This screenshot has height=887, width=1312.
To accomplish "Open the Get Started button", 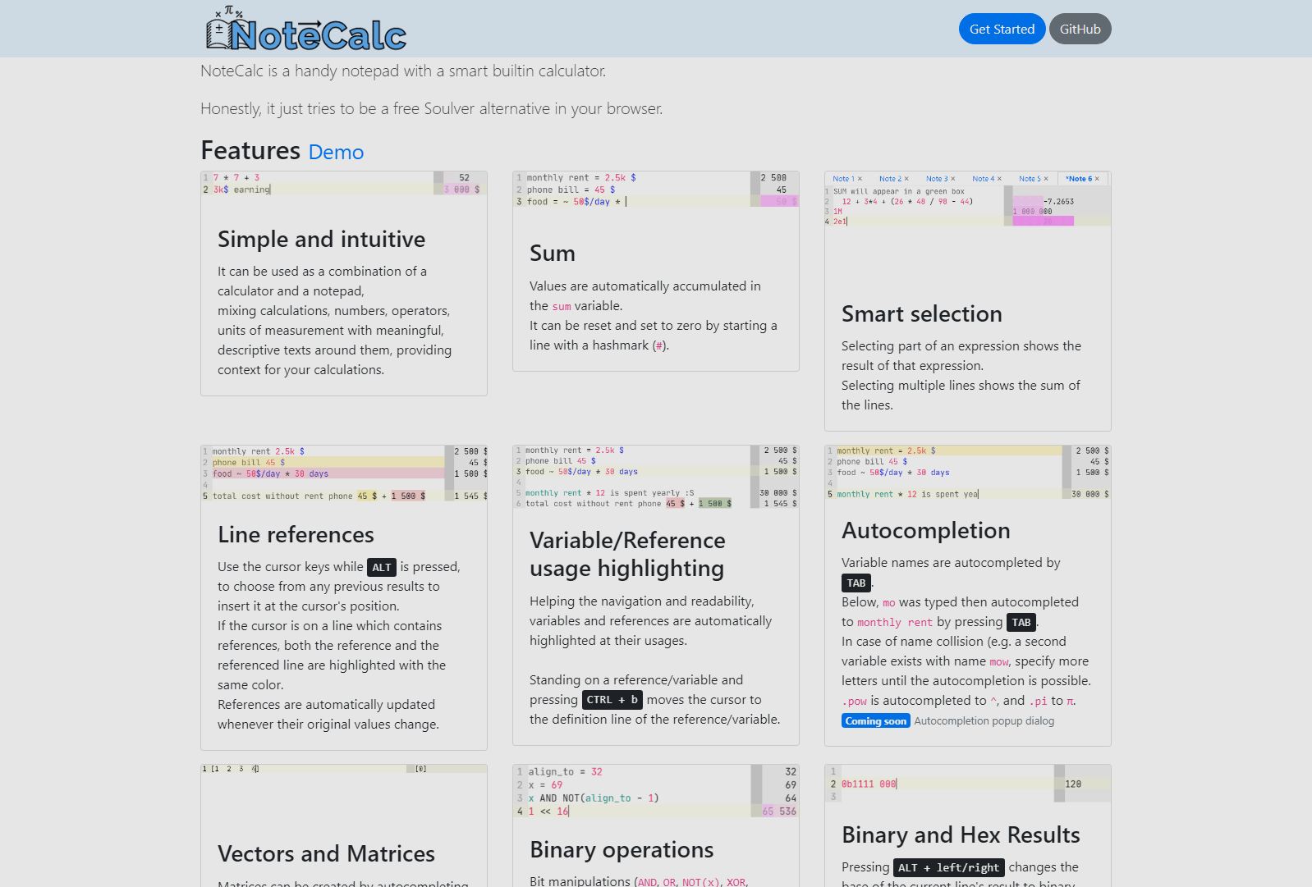I will [1002, 29].
